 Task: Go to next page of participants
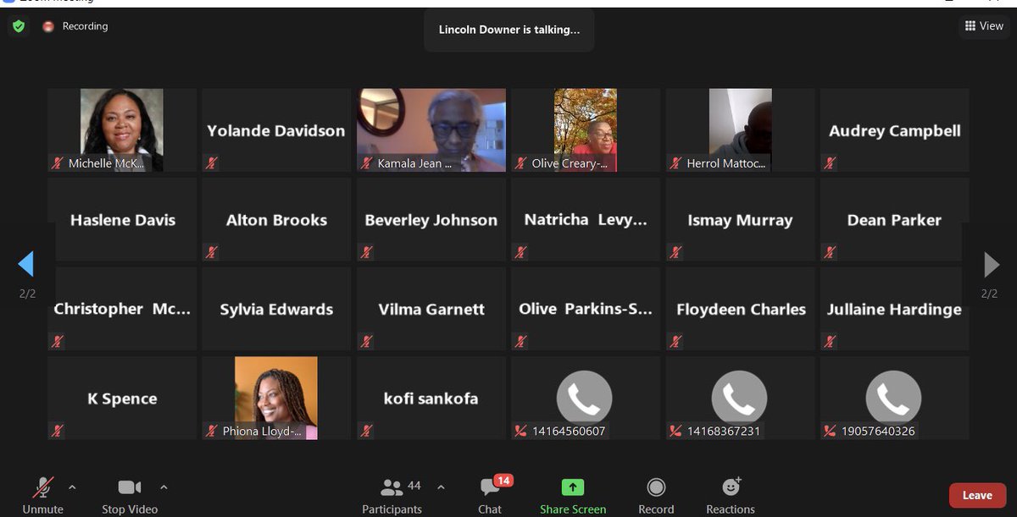992,265
